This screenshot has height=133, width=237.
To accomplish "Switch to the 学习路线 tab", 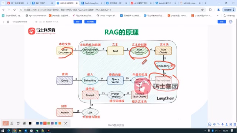I will tap(116, 3).
